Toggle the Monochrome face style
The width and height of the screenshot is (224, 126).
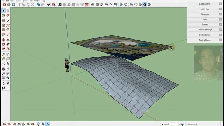[149, 5]
